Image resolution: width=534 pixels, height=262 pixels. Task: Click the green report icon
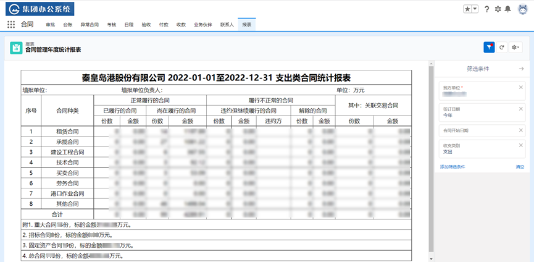(16, 48)
